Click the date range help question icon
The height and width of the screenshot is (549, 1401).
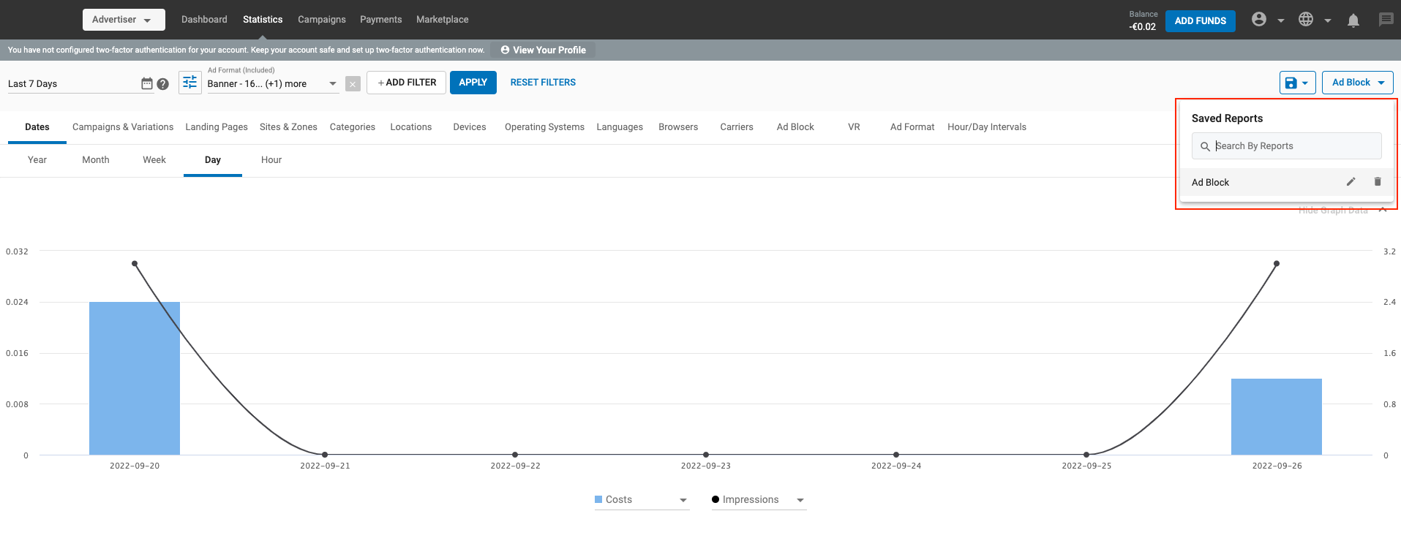pos(163,84)
